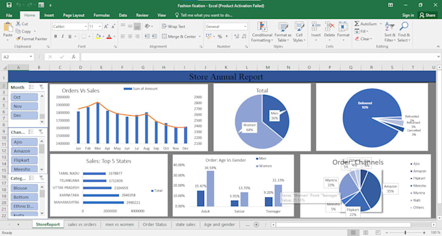Image resolution: width=442 pixels, height=236 pixels.
Task: Open the Age and gender sheet tab
Action: pos(219,224)
